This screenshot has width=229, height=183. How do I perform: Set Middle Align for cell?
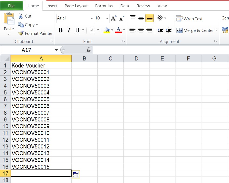[x=141, y=18]
